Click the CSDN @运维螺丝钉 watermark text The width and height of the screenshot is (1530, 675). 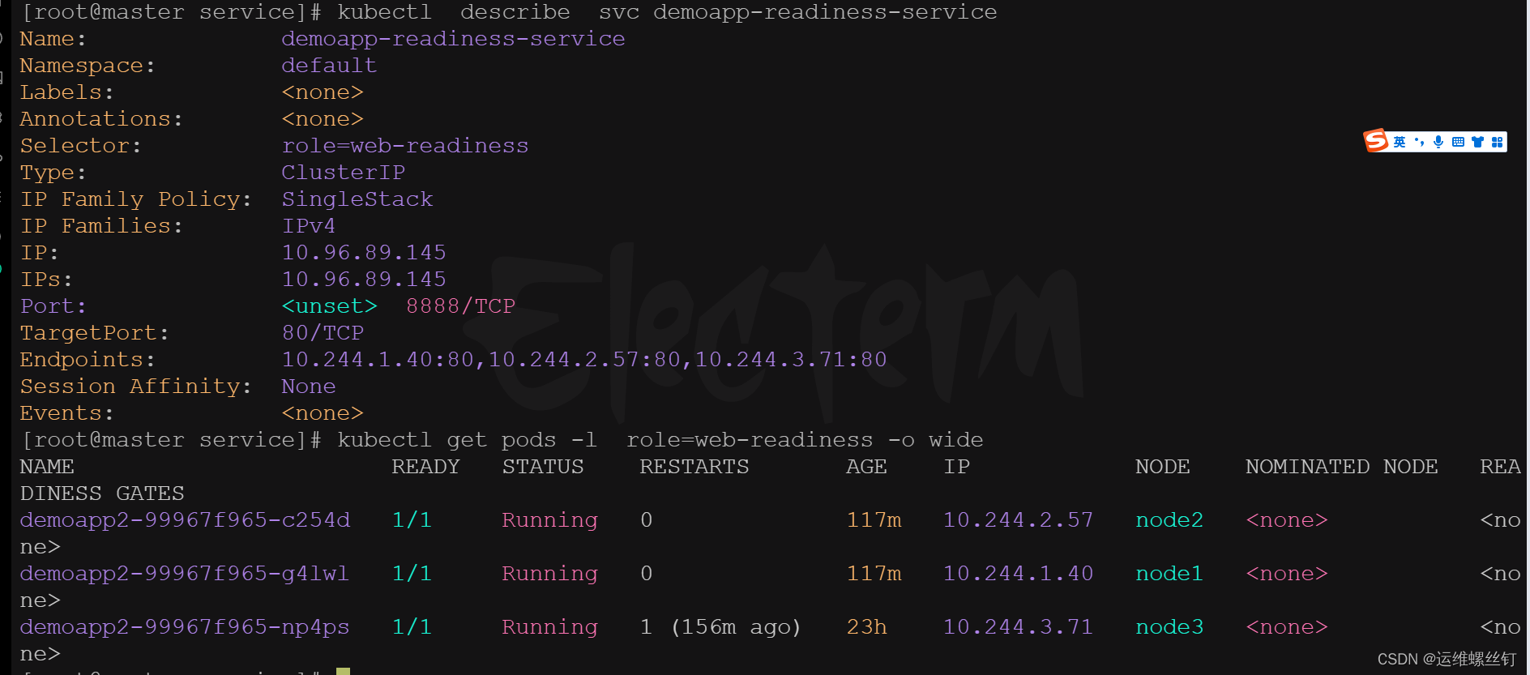point(1447,659)
